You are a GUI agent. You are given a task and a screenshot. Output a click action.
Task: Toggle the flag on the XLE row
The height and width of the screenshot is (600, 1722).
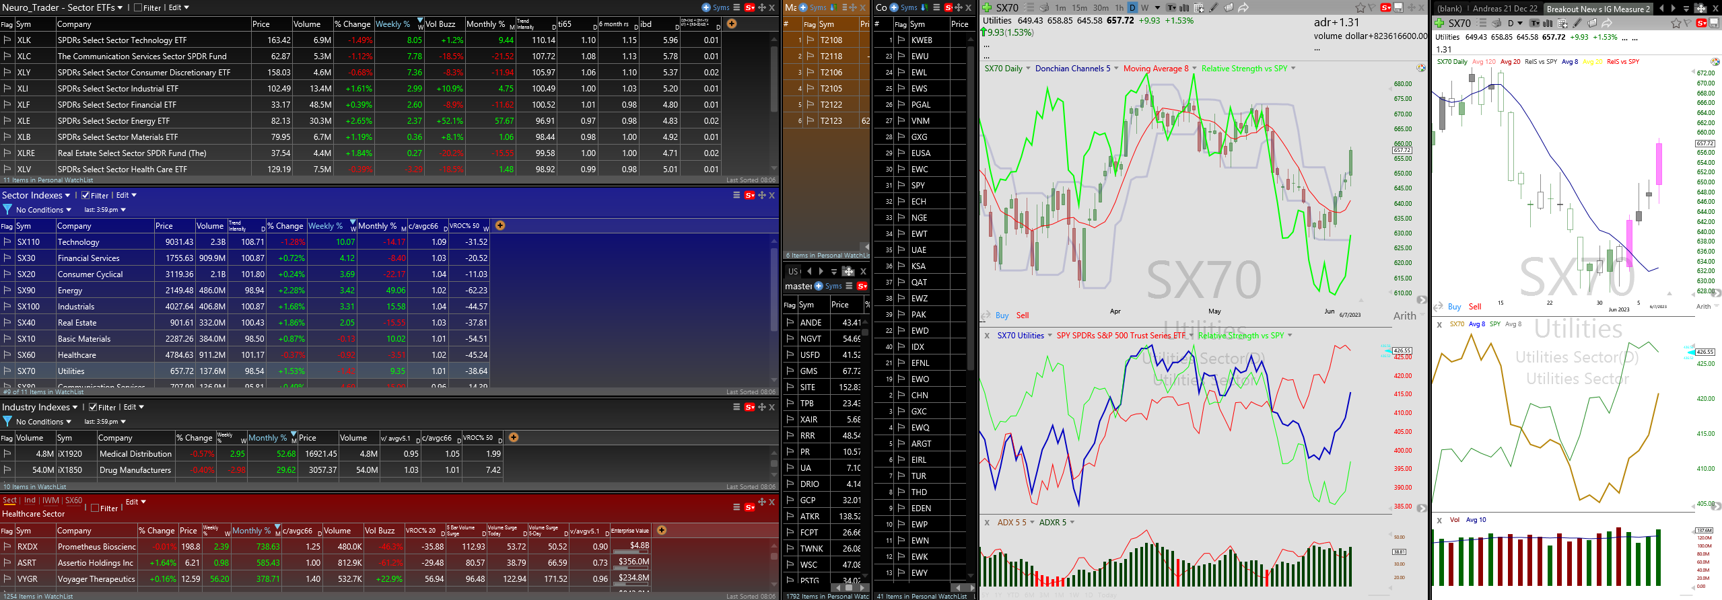point(7,120)
